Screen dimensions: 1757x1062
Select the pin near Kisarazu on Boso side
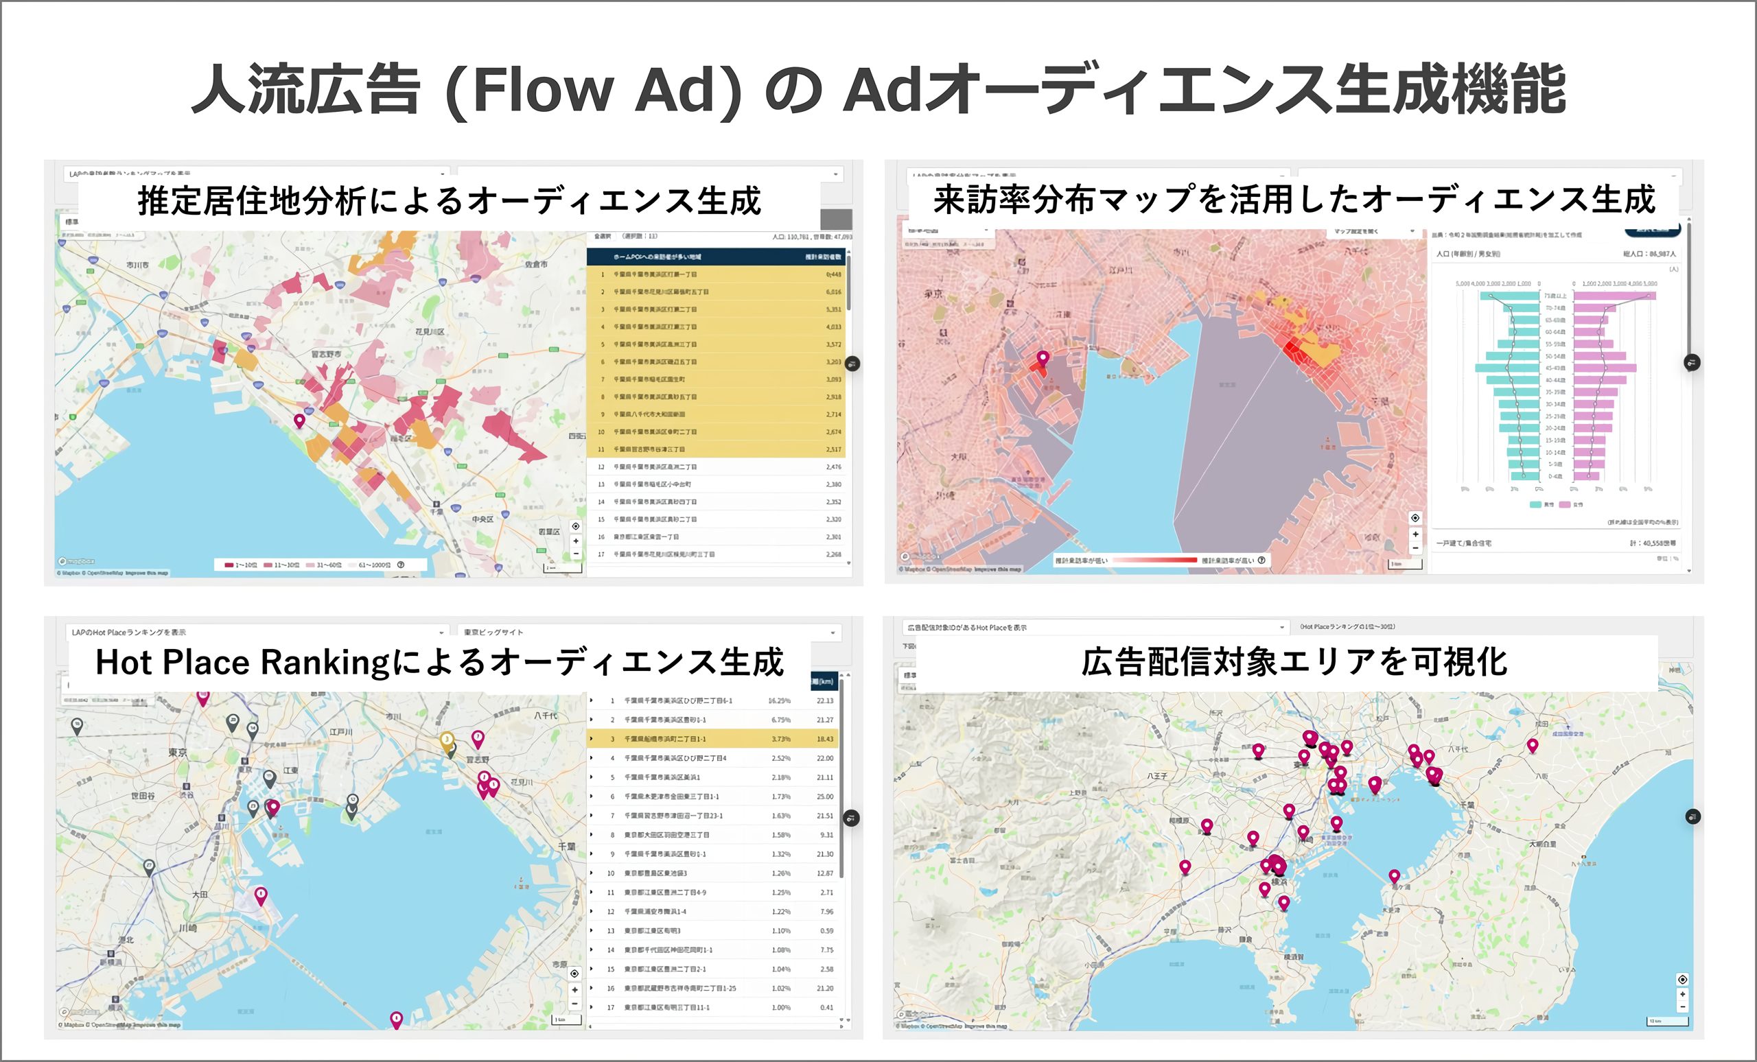pyautogui.click(x=1394, y=877)
